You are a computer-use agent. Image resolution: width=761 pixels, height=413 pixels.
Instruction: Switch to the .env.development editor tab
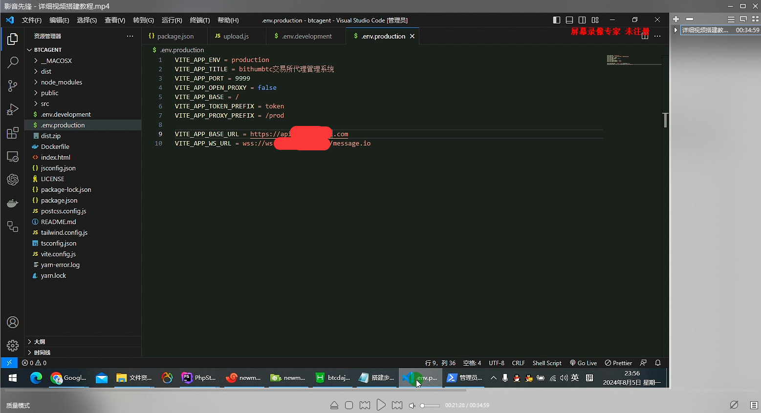[306, 36]
